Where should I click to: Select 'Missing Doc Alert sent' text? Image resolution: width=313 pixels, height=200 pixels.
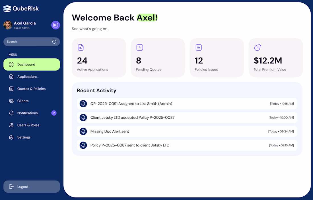(x=110, y=131)
